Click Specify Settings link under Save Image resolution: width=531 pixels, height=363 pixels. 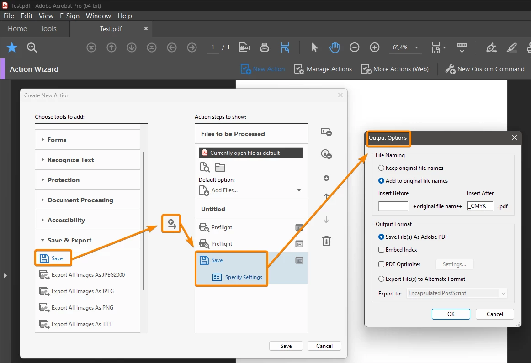coord(244,277)
